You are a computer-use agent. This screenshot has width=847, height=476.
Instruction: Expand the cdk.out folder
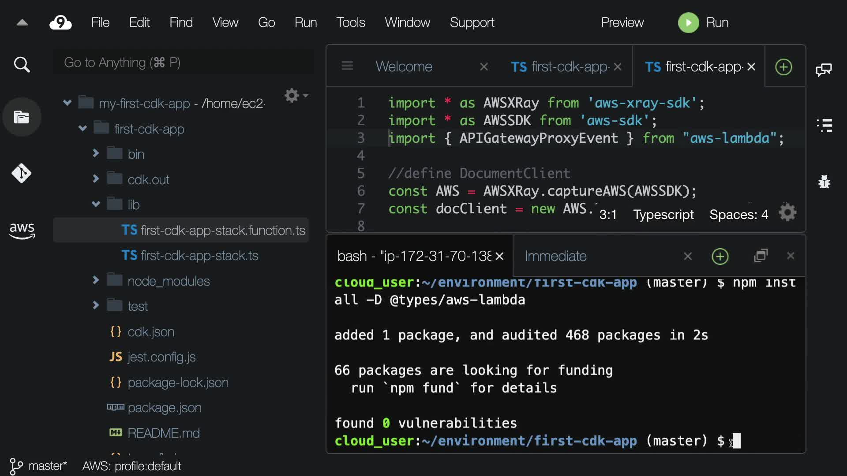tap(96, 179)
